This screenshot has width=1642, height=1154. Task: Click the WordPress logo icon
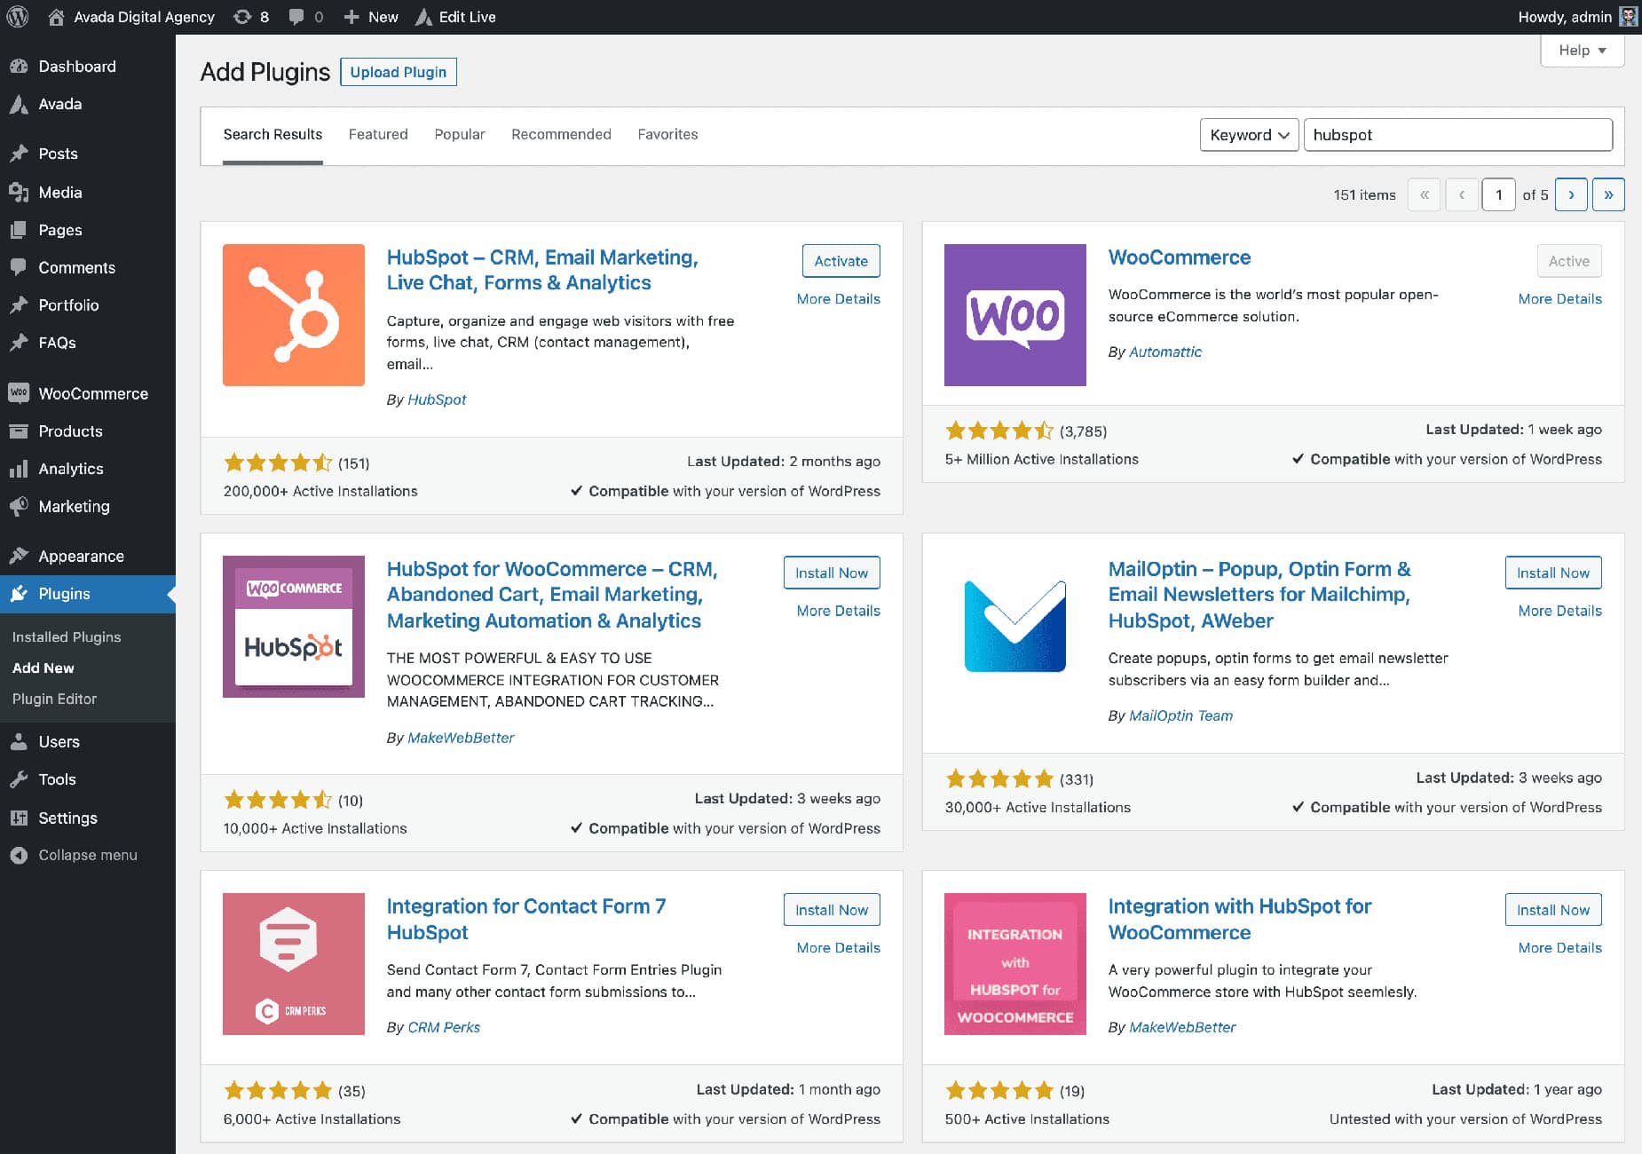tap(18, 17)
